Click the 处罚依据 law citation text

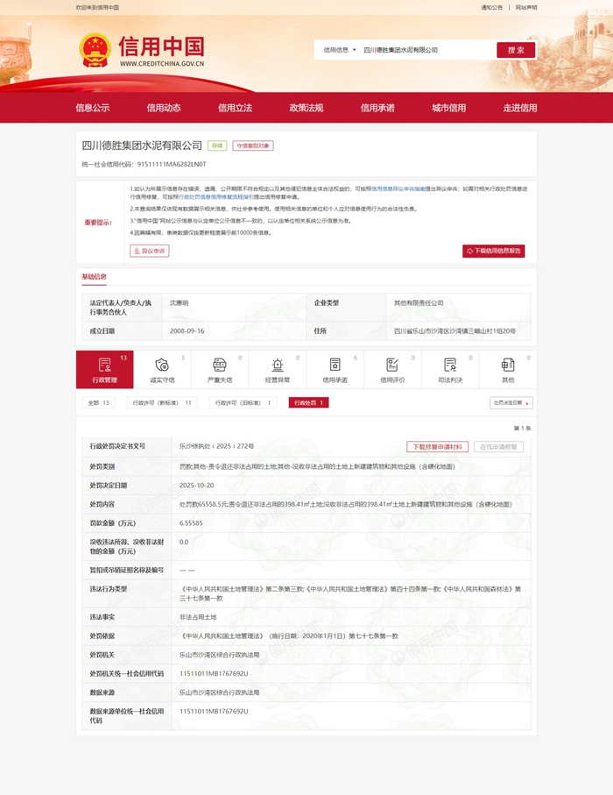coord(289,635)
